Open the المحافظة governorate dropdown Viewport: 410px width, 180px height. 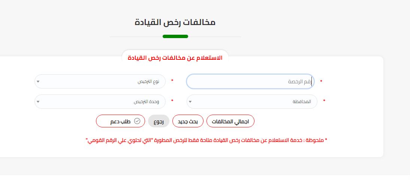(x=252, y=102)
